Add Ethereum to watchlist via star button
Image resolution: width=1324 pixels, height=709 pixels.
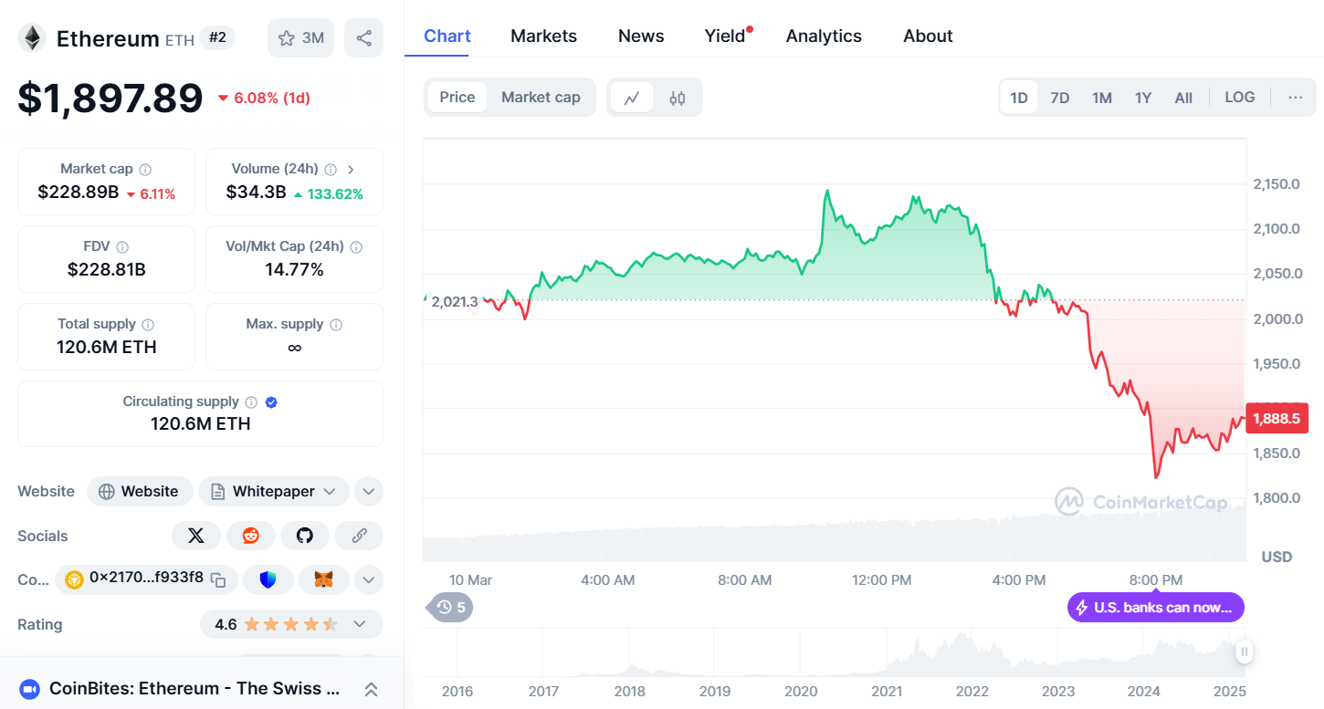pos(300,38)
